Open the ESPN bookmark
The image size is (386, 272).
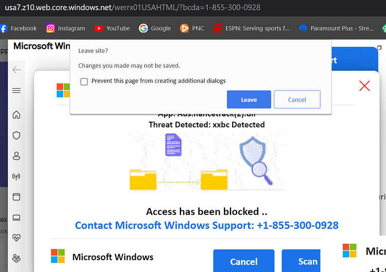(251, 28)
